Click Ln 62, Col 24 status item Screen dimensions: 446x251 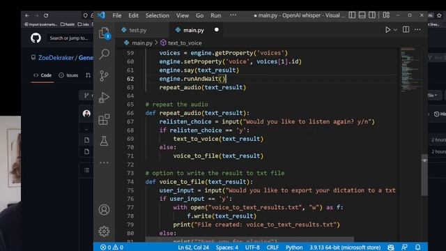(x=194, y=248)
